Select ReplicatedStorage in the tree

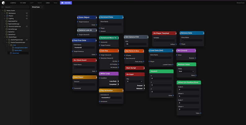[x=14, y=24]
